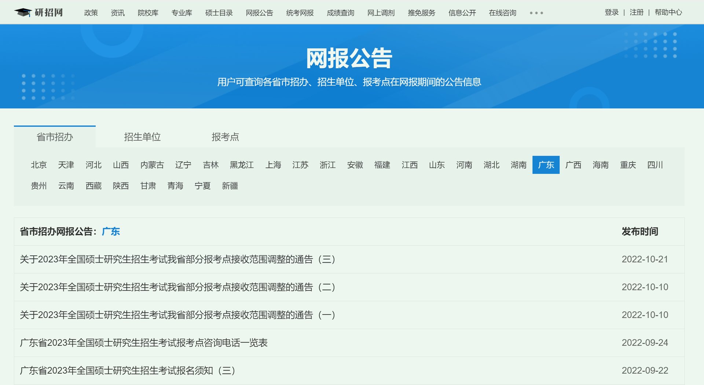This screenshot has height=385, width=704.
Task: Select province 海南
Action: click(x=601, y=165)
